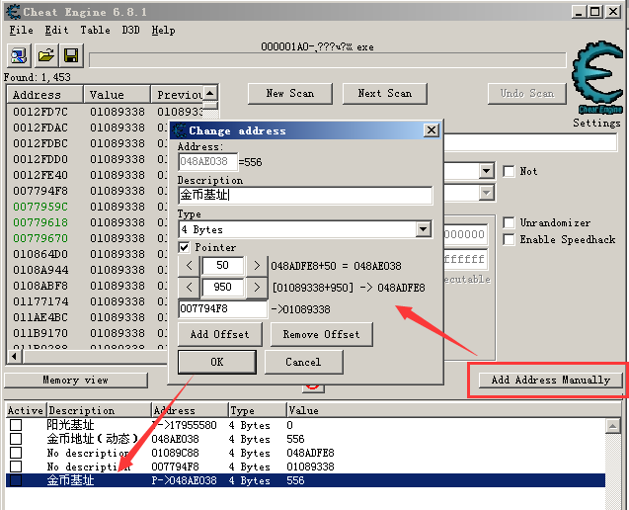The image size is (629, 510).
Task: Click the Cancel button
Action: pos(304,362)
